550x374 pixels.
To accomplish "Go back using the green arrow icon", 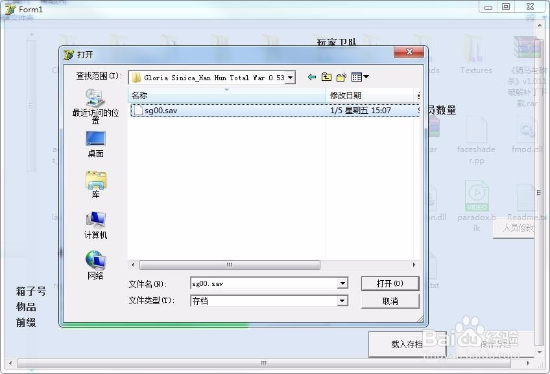I will tap(311, 77).
